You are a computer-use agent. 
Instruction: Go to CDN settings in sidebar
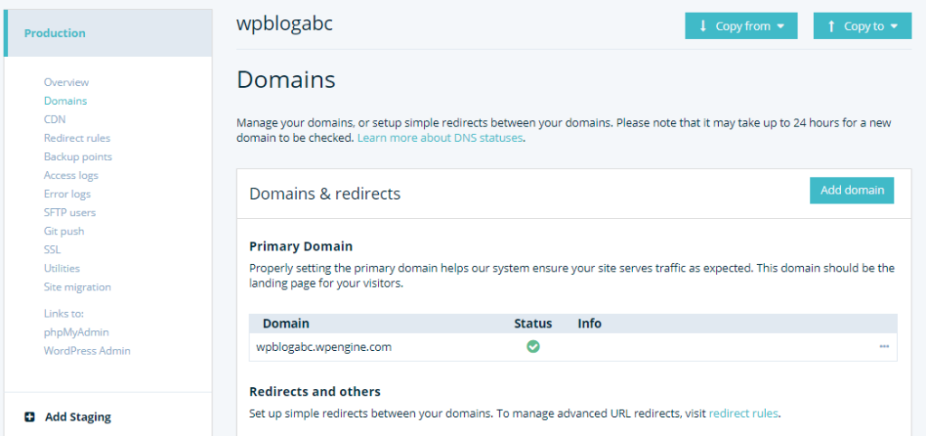(x=54, y=119)
